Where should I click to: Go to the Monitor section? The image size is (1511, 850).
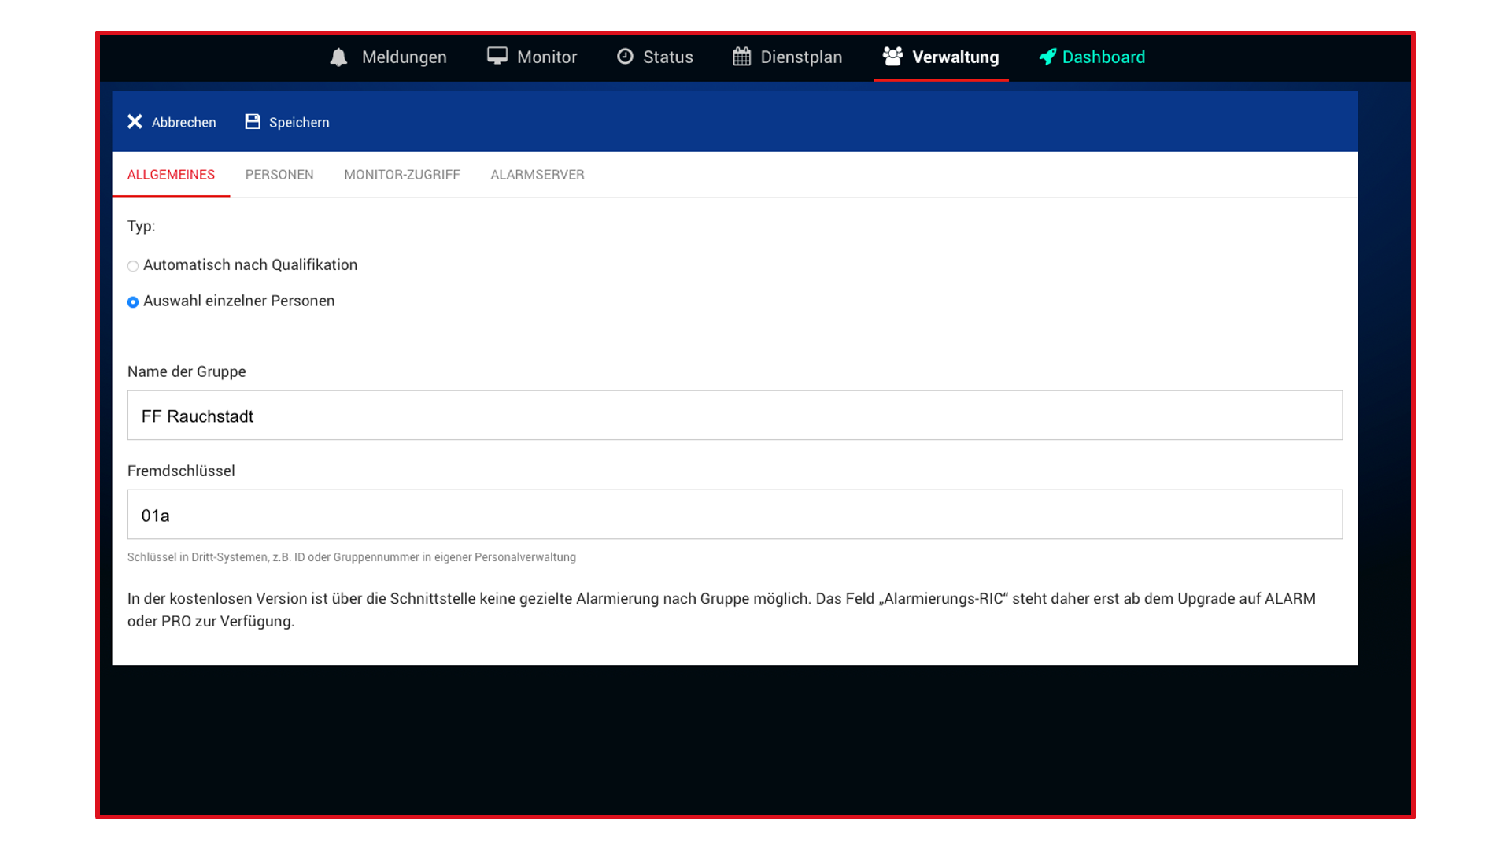coord(532,57)
